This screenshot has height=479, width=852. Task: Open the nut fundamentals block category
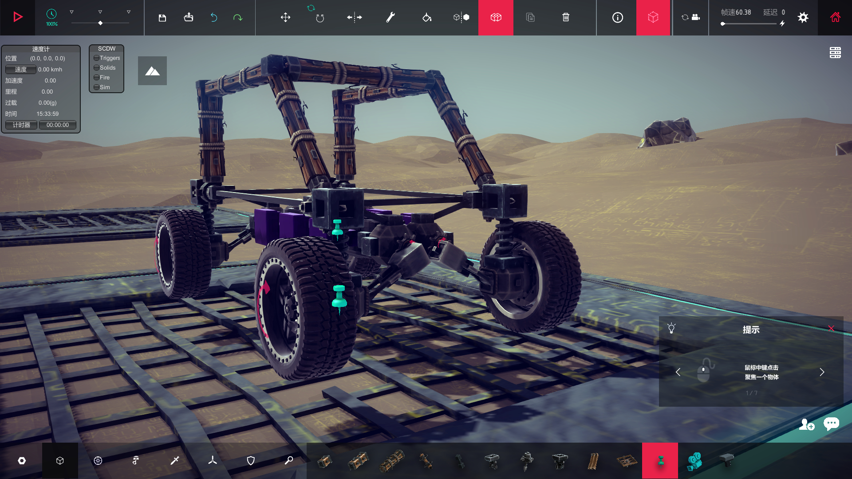tap(22, 461)
